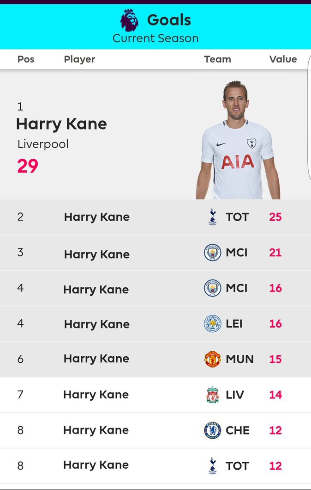Click the Goals title heading

[169, 20]
